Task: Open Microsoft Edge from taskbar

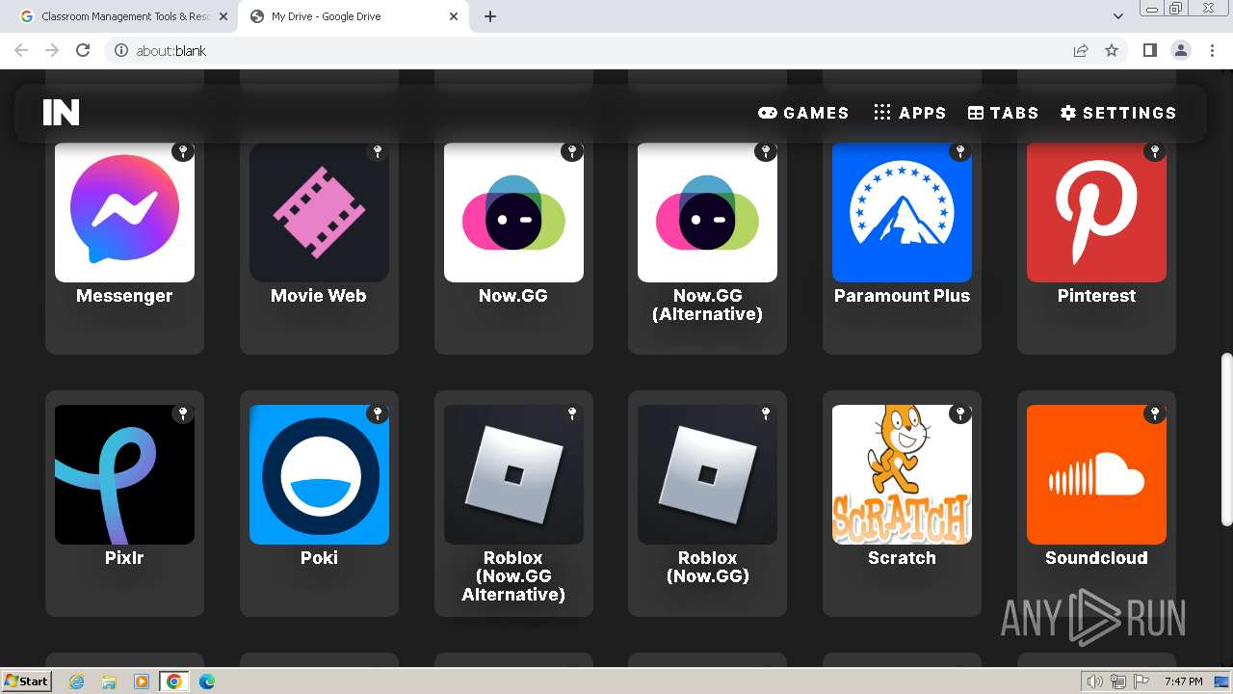Action: pos(207,681)
